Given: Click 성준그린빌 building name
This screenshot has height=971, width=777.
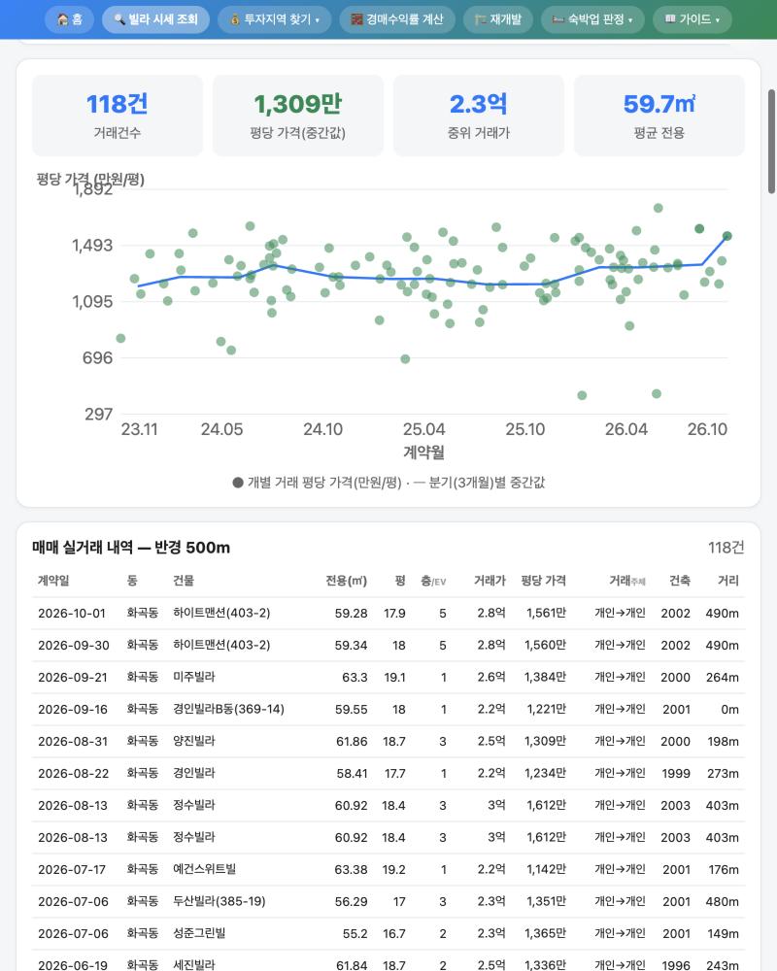Looking at the screenshot, I should (199, 933).
